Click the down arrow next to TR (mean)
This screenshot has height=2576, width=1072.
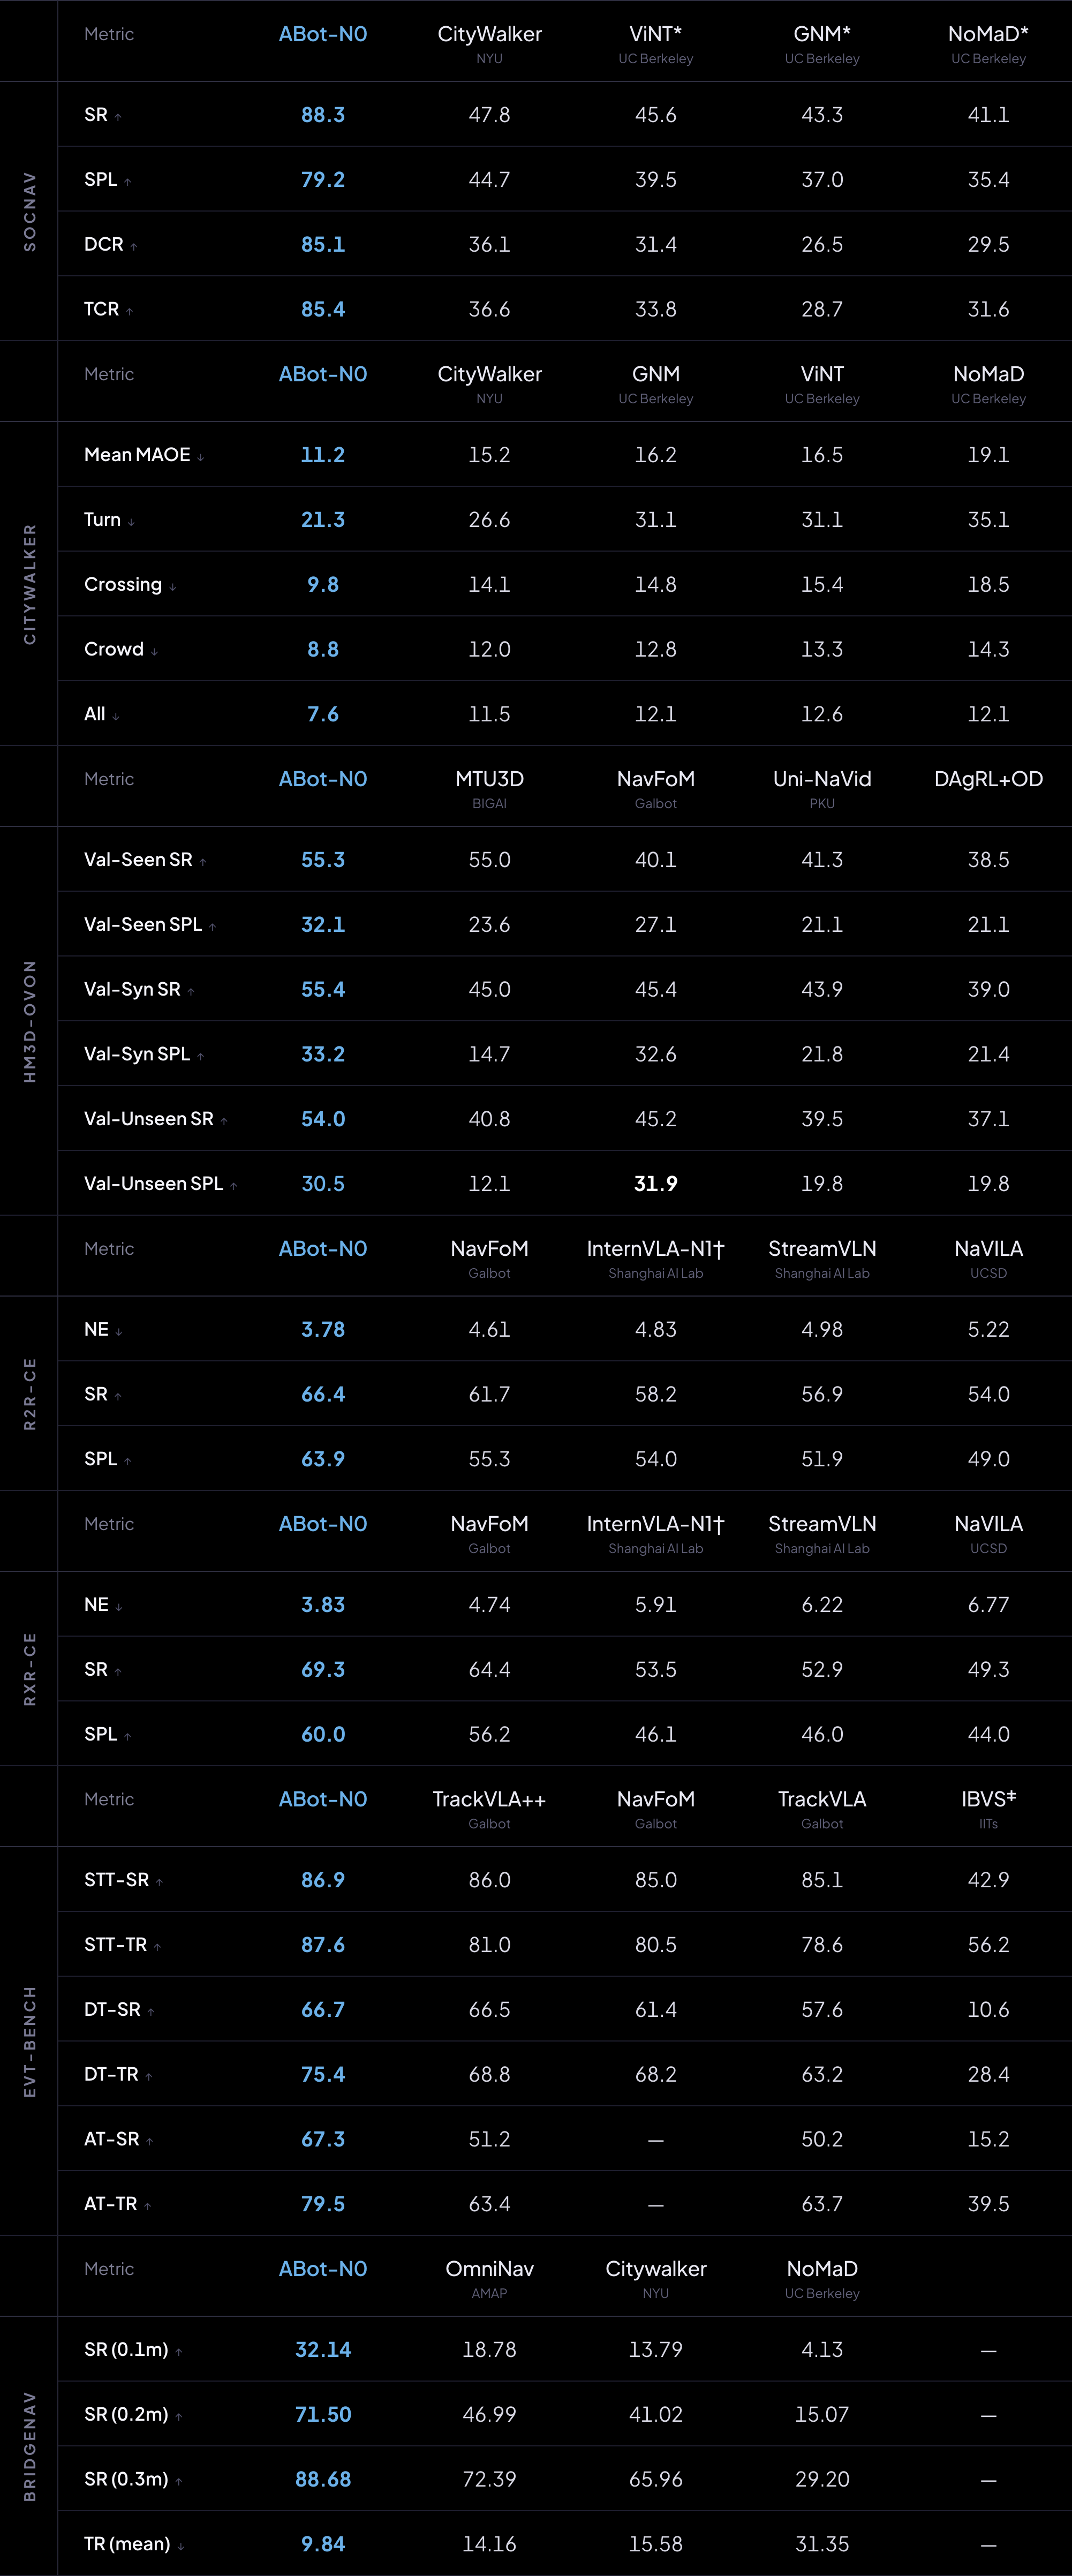click(x=181, y=2546)
